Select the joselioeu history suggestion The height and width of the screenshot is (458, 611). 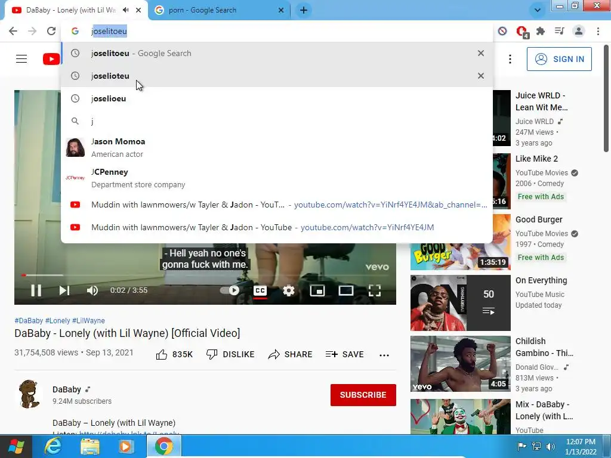[x=277, y=98]
